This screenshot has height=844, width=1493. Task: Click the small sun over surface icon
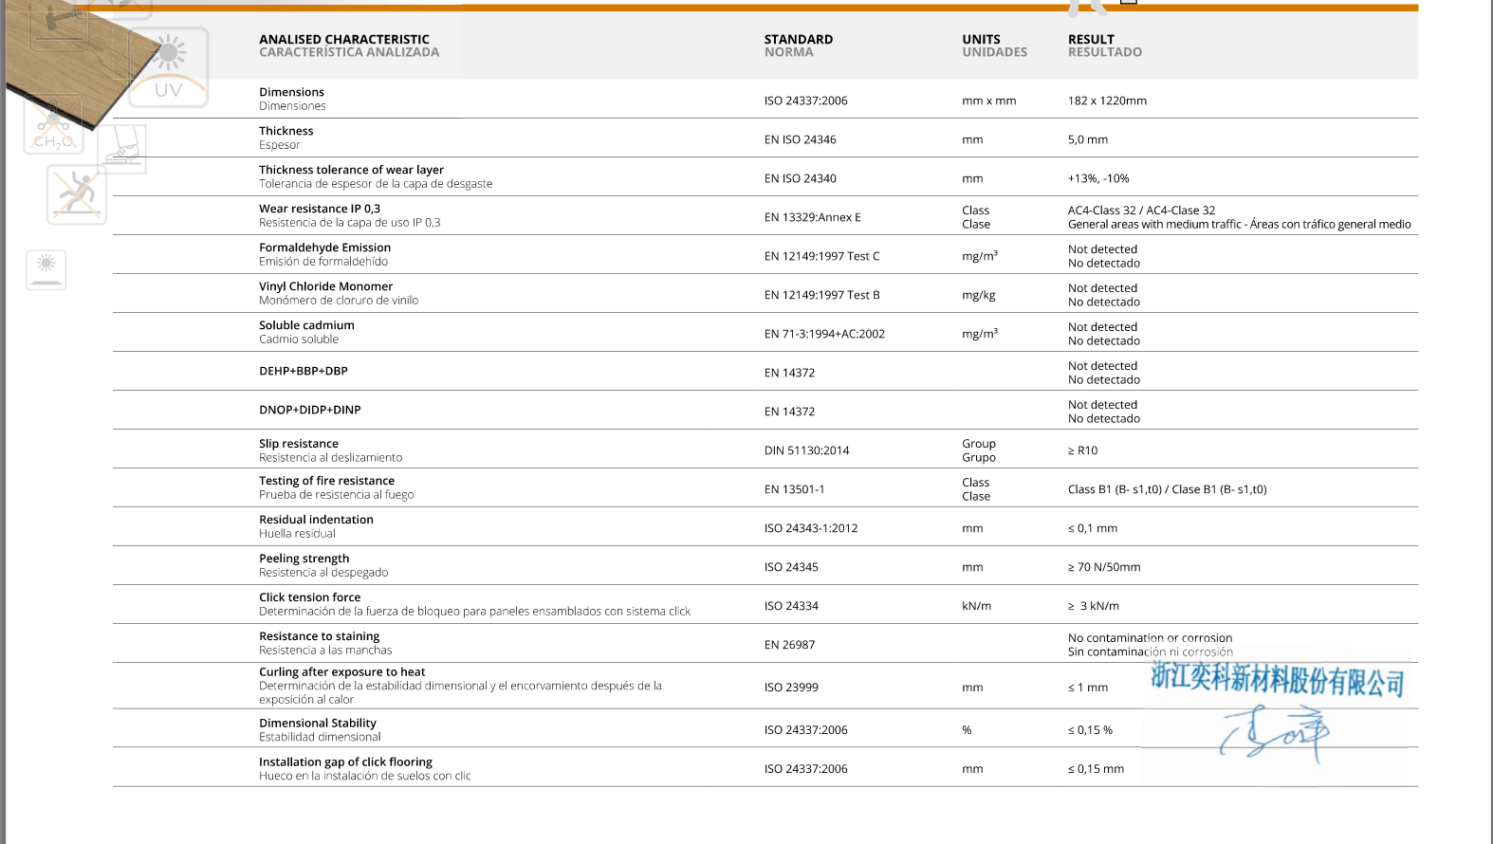pos(46,269)
